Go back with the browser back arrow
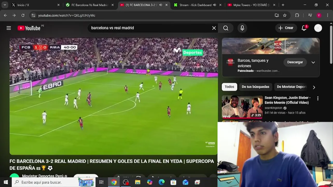333x187 pixels. [x=5, y=15]
